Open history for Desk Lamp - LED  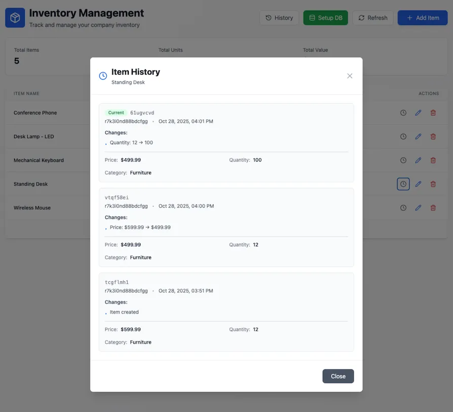pyautogui.click(x=403, y=136)
